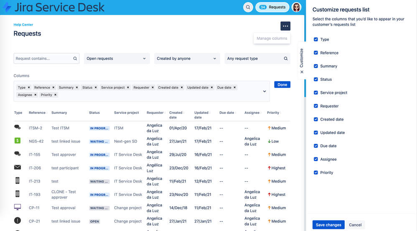Click the chat bubble icon for IT-155
This screenshot has width=417, height=231.
coord(17,154)
